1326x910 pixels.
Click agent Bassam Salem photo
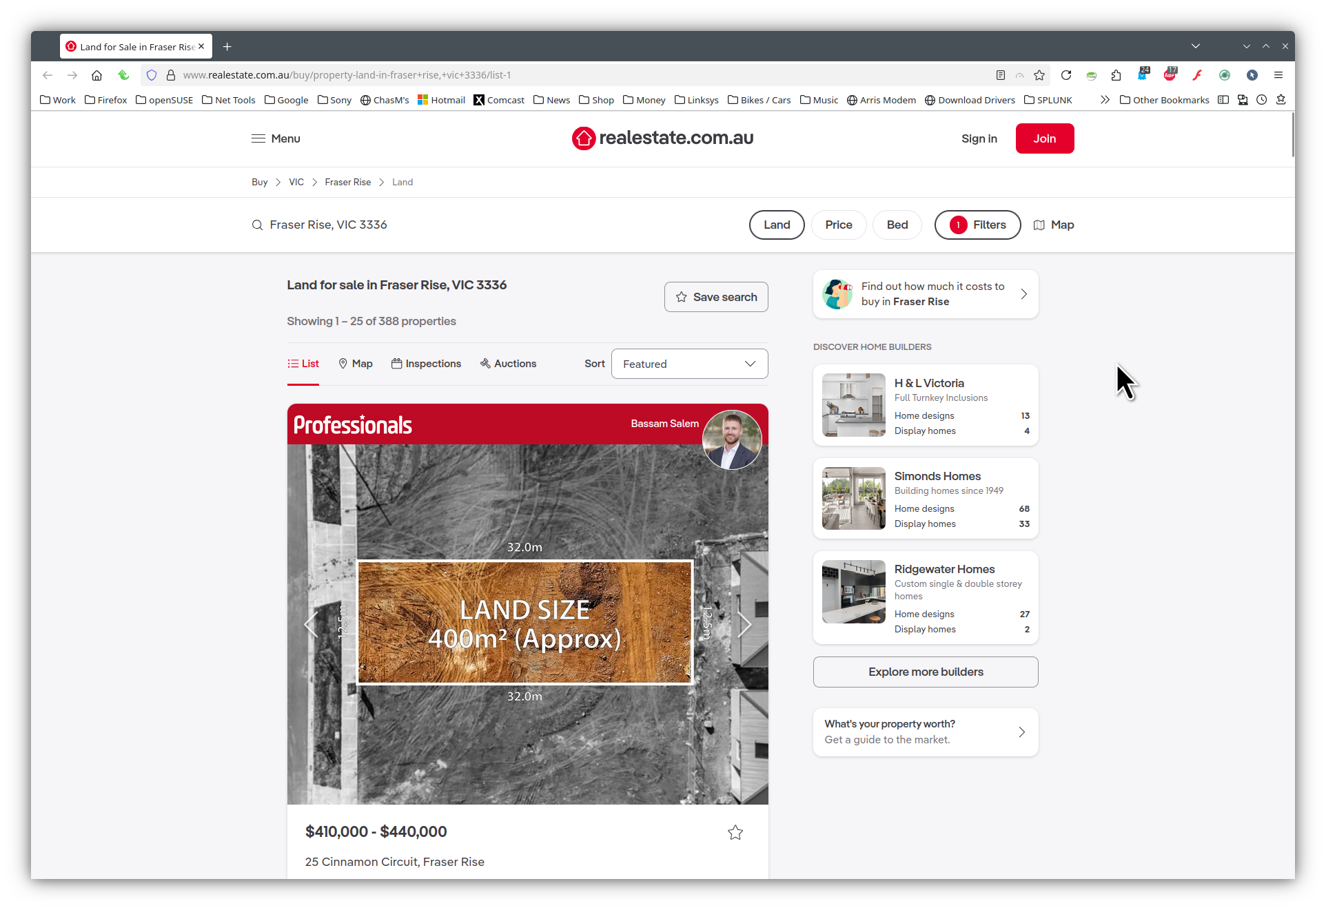coord(732,440)
